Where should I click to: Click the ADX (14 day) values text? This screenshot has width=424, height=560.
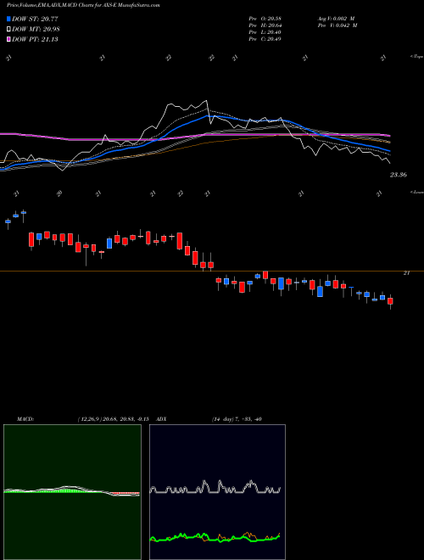coord(237,419)
